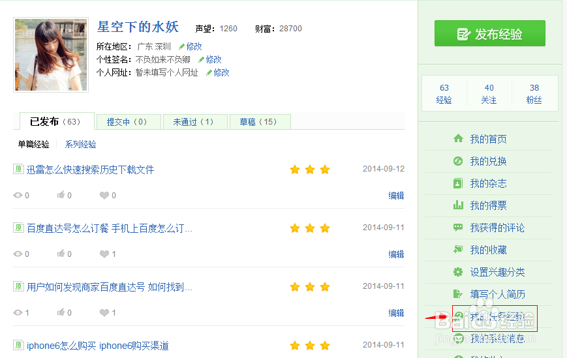Click bar chart icon beside 我的得票
This screenshot has height=358, width=567.
458,205
